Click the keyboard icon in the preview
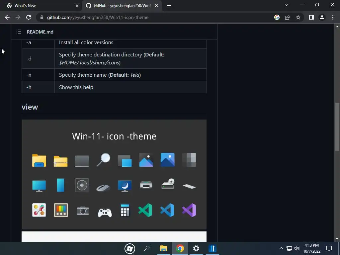340x255 pixels. click(189, 186)
